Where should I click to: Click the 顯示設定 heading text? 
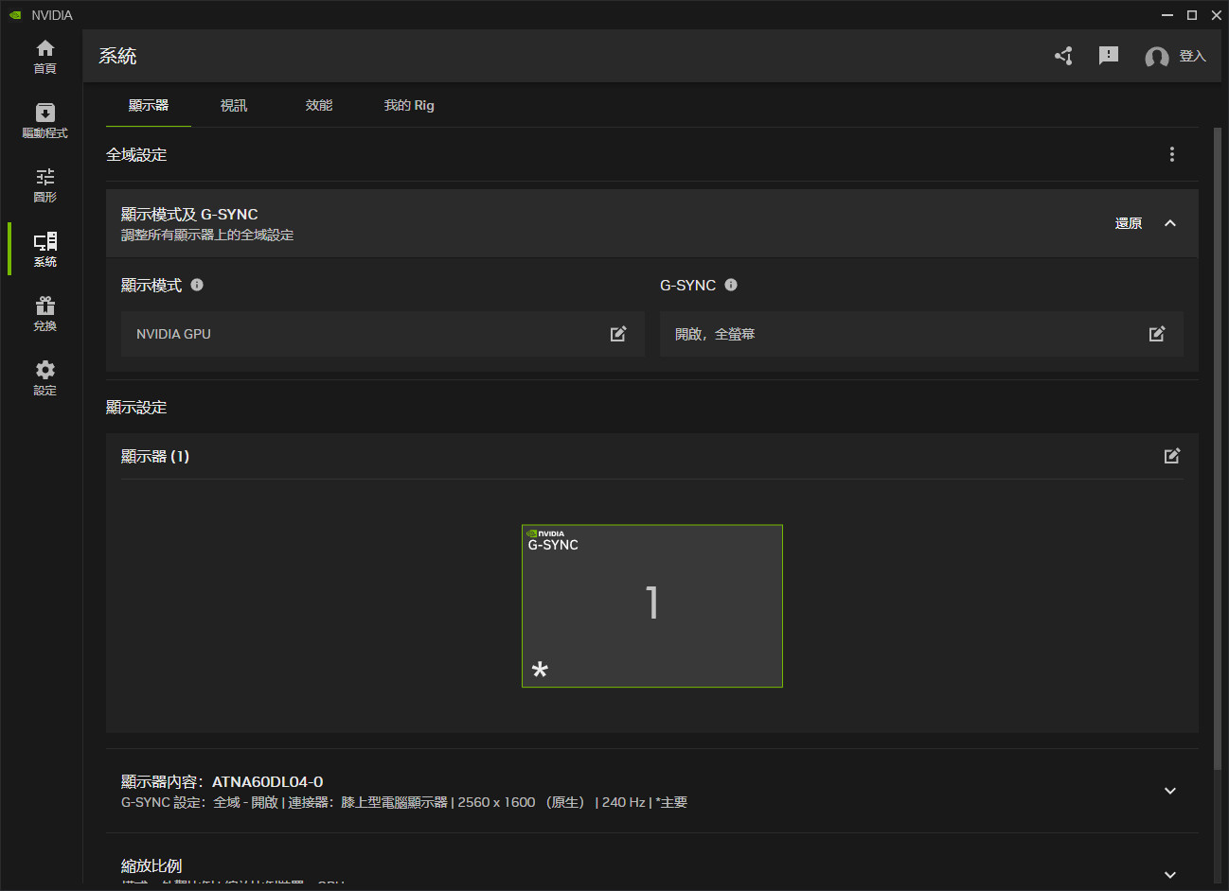pyautogui.click(x=136, y=408)
